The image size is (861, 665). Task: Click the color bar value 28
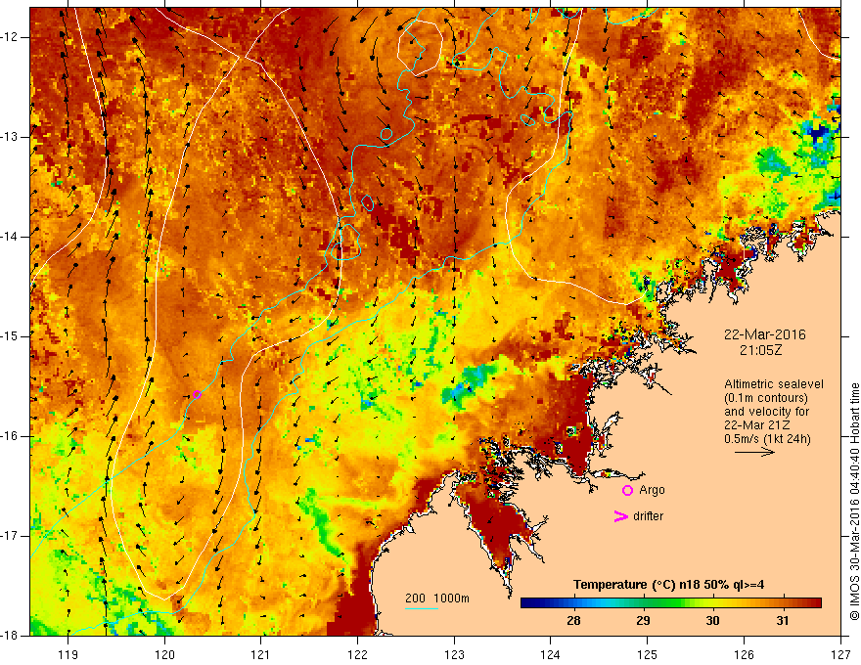coord(573,621)
